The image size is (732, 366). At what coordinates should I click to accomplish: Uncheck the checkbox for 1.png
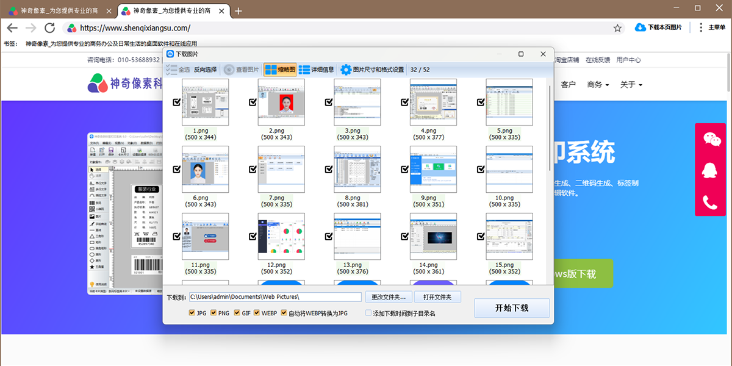click(x=177, y=102)
